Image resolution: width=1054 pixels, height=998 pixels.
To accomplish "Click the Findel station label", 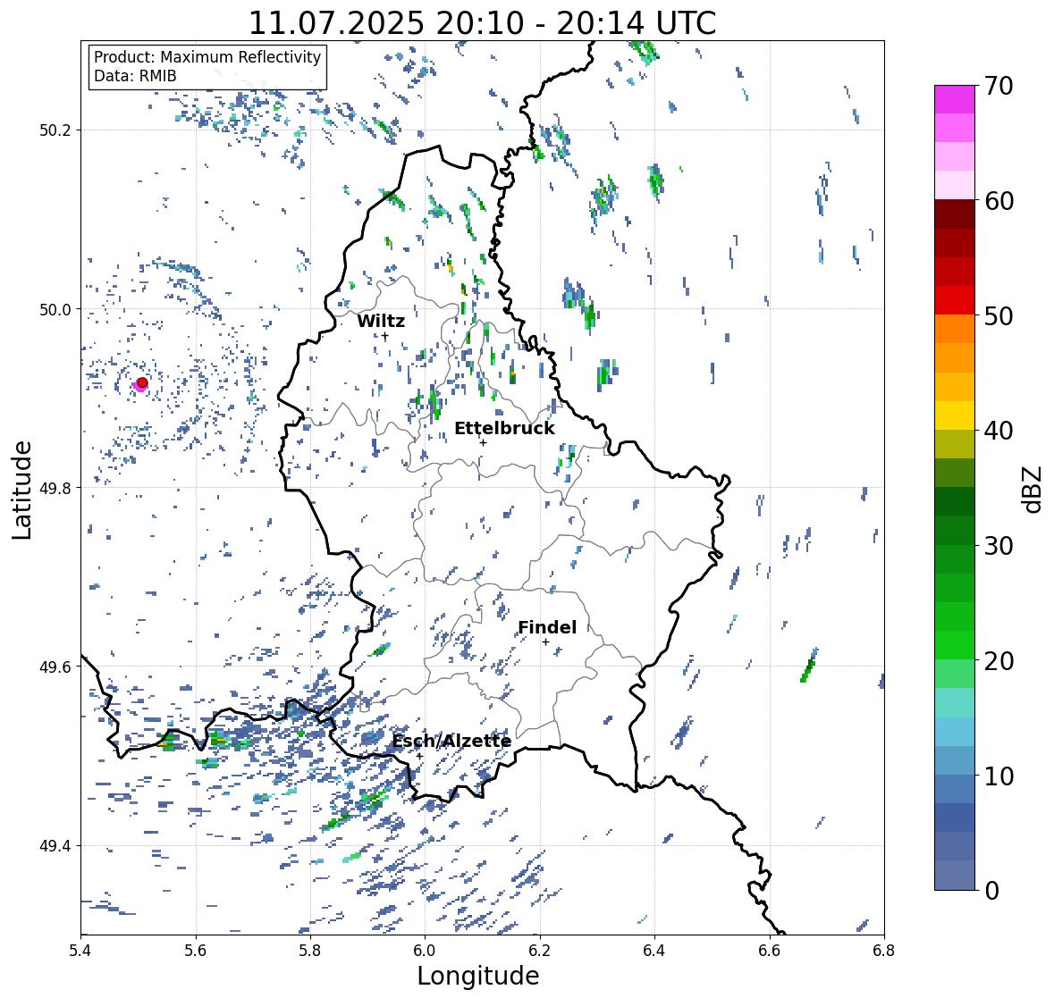I will click(547, 627).
